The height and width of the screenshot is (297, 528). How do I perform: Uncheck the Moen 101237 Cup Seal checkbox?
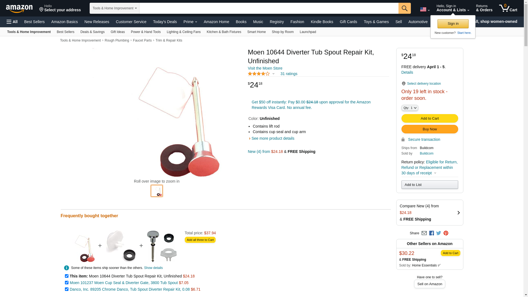(67, 282)
